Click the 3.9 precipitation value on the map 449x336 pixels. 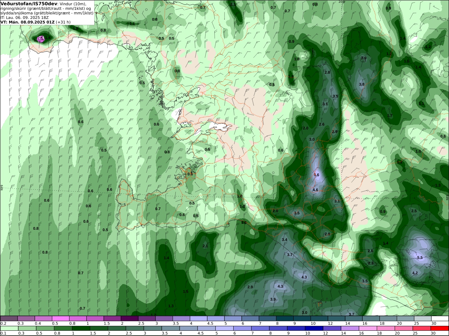point(273,299)
